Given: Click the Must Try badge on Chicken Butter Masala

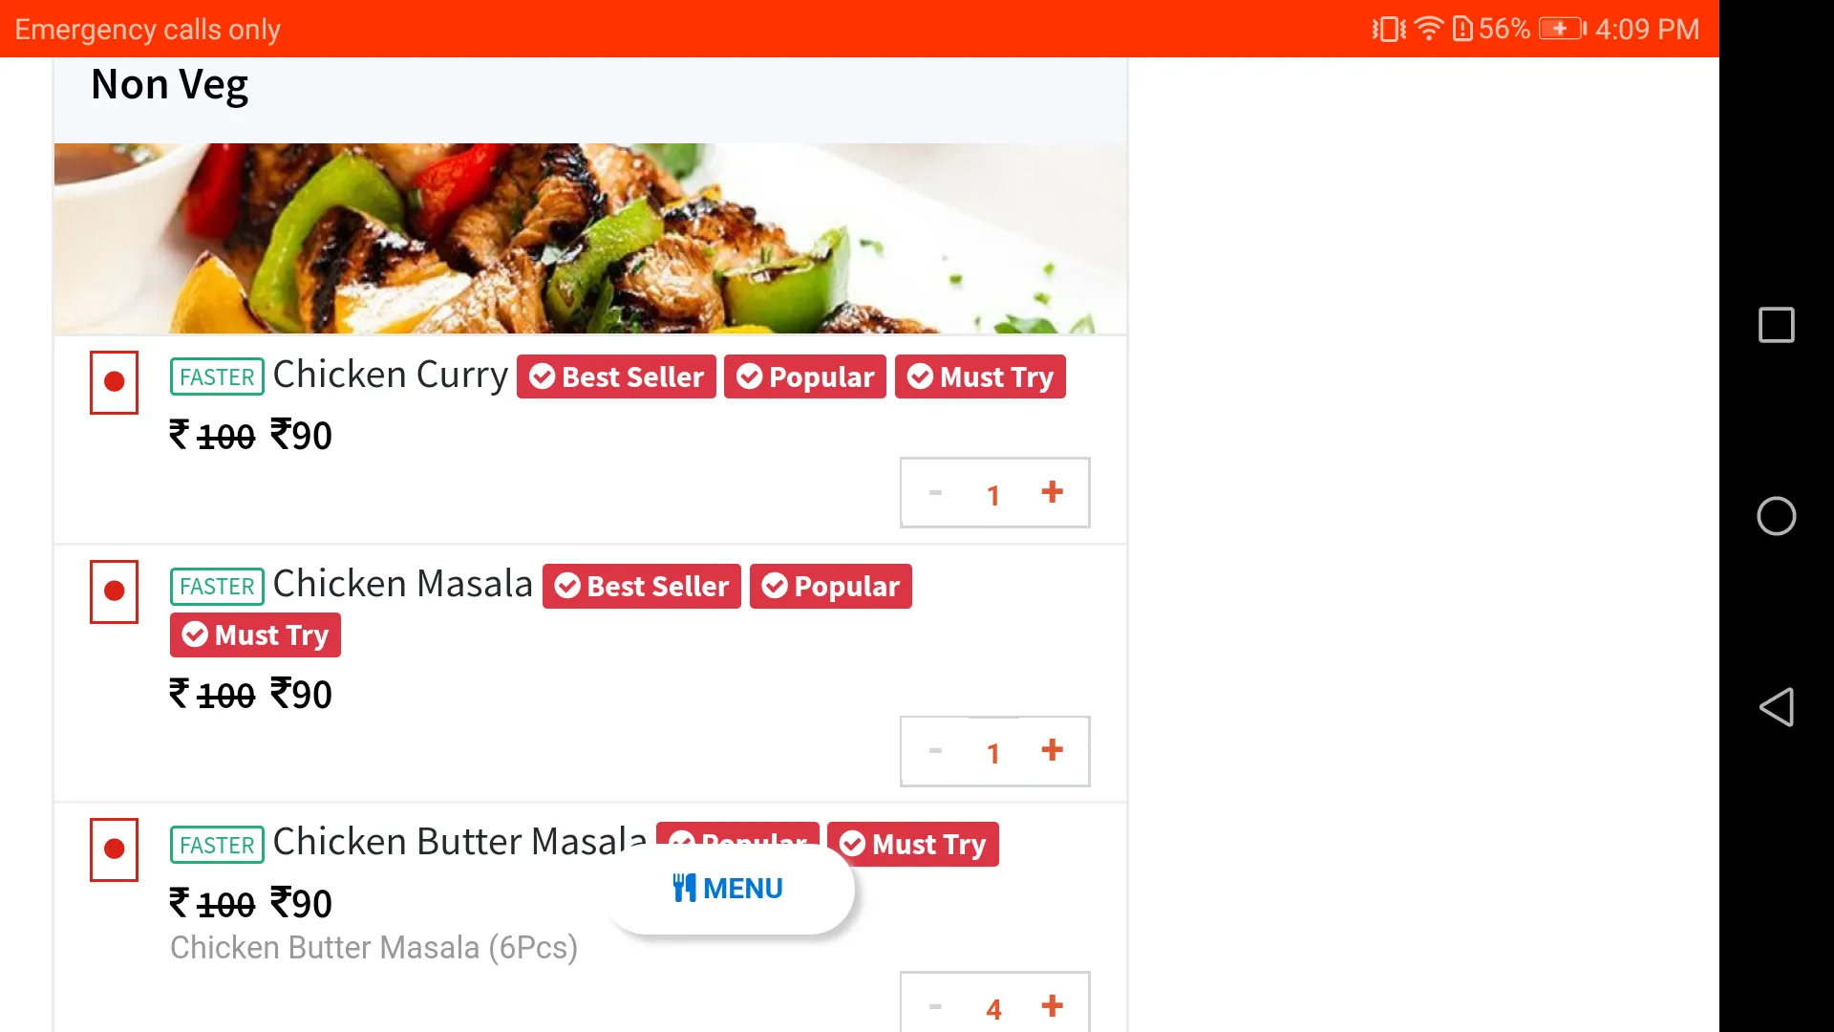Looking at the screenshot, I should [x=912, y=843].
